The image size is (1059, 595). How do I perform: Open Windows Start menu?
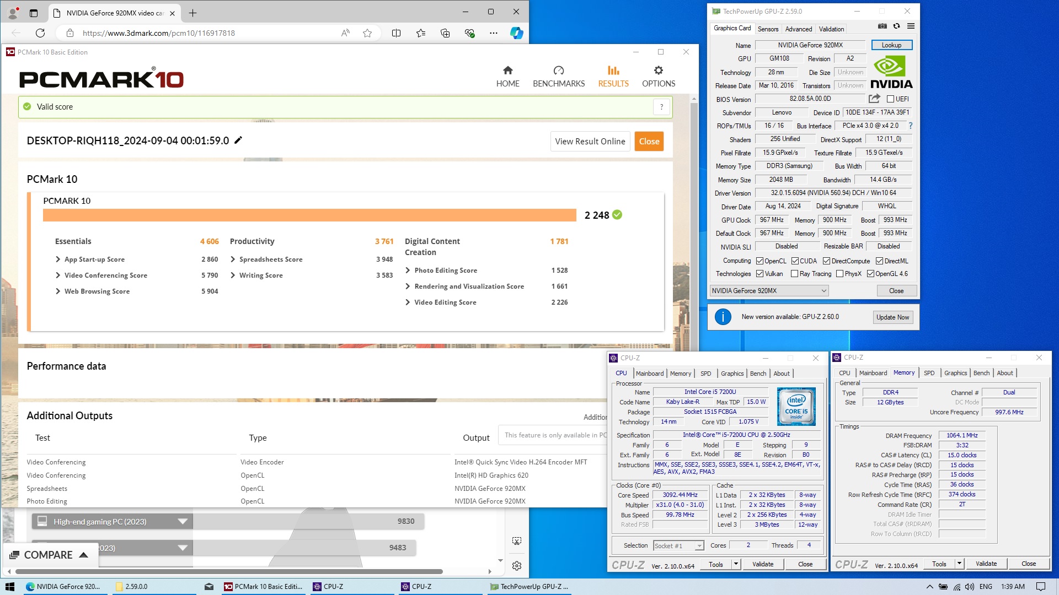[x=10, y=587]
